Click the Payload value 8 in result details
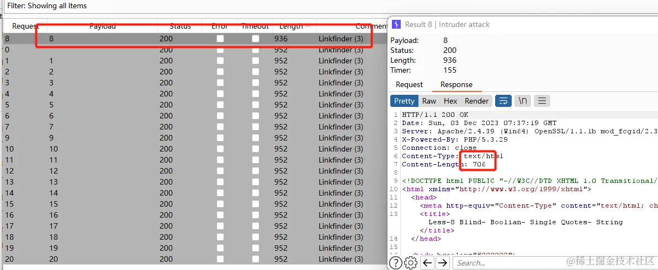The image size is (658, 270). pyautogui.click(x=445, y=41)
